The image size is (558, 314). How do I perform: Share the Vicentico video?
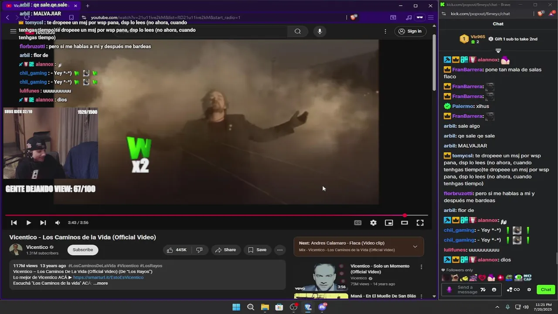coord(225,250)
